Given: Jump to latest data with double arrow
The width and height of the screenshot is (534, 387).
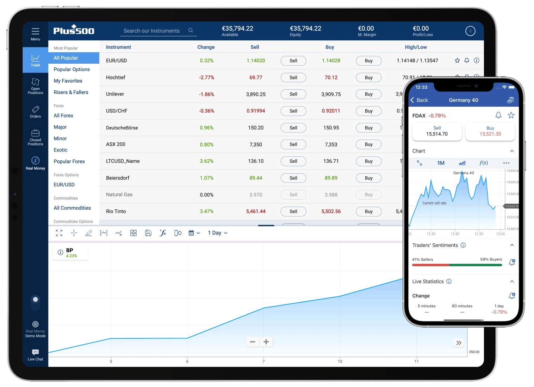Looking at the screenshot, I should (x=459, y=343).
